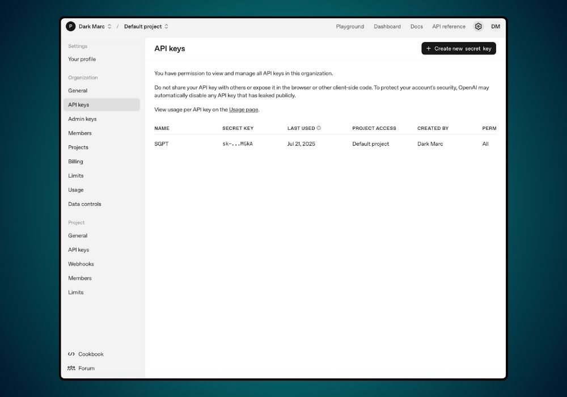Select Billing under Organization
Viewport: 567px width, 397px height.
[75, 161]
